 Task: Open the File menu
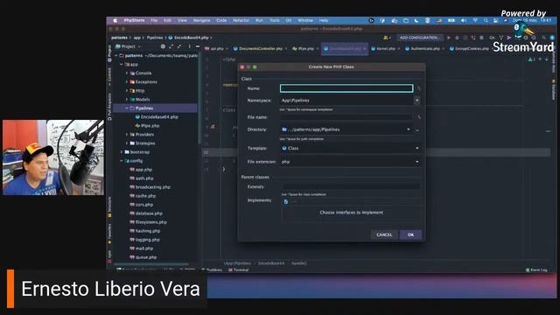[154, 20]
